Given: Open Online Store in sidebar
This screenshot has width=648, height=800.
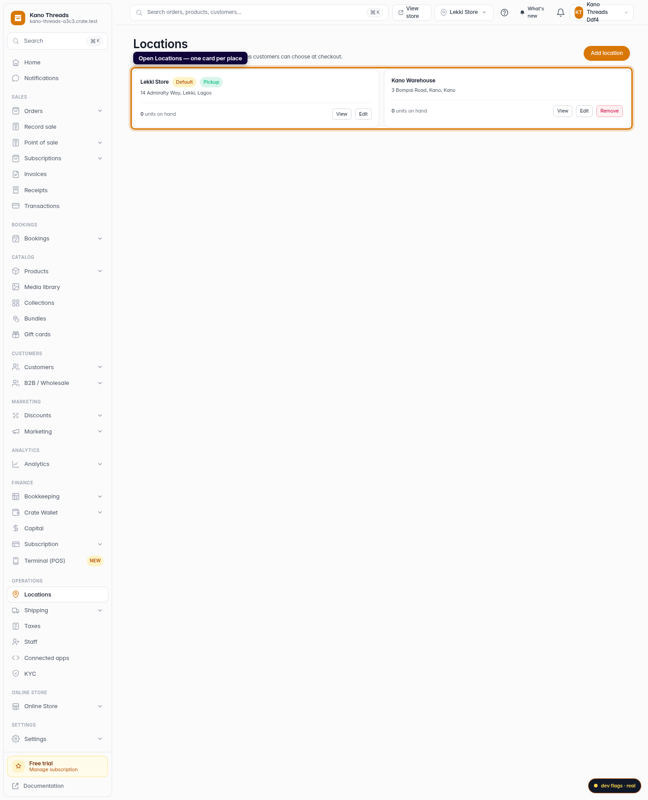Looking at the screenshot, I should [x=58, y=706].
